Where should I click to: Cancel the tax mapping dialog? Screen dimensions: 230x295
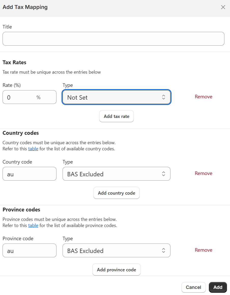(193, 287)
